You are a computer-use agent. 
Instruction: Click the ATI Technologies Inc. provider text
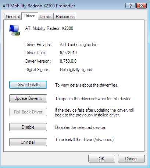(x=79, y=45)
